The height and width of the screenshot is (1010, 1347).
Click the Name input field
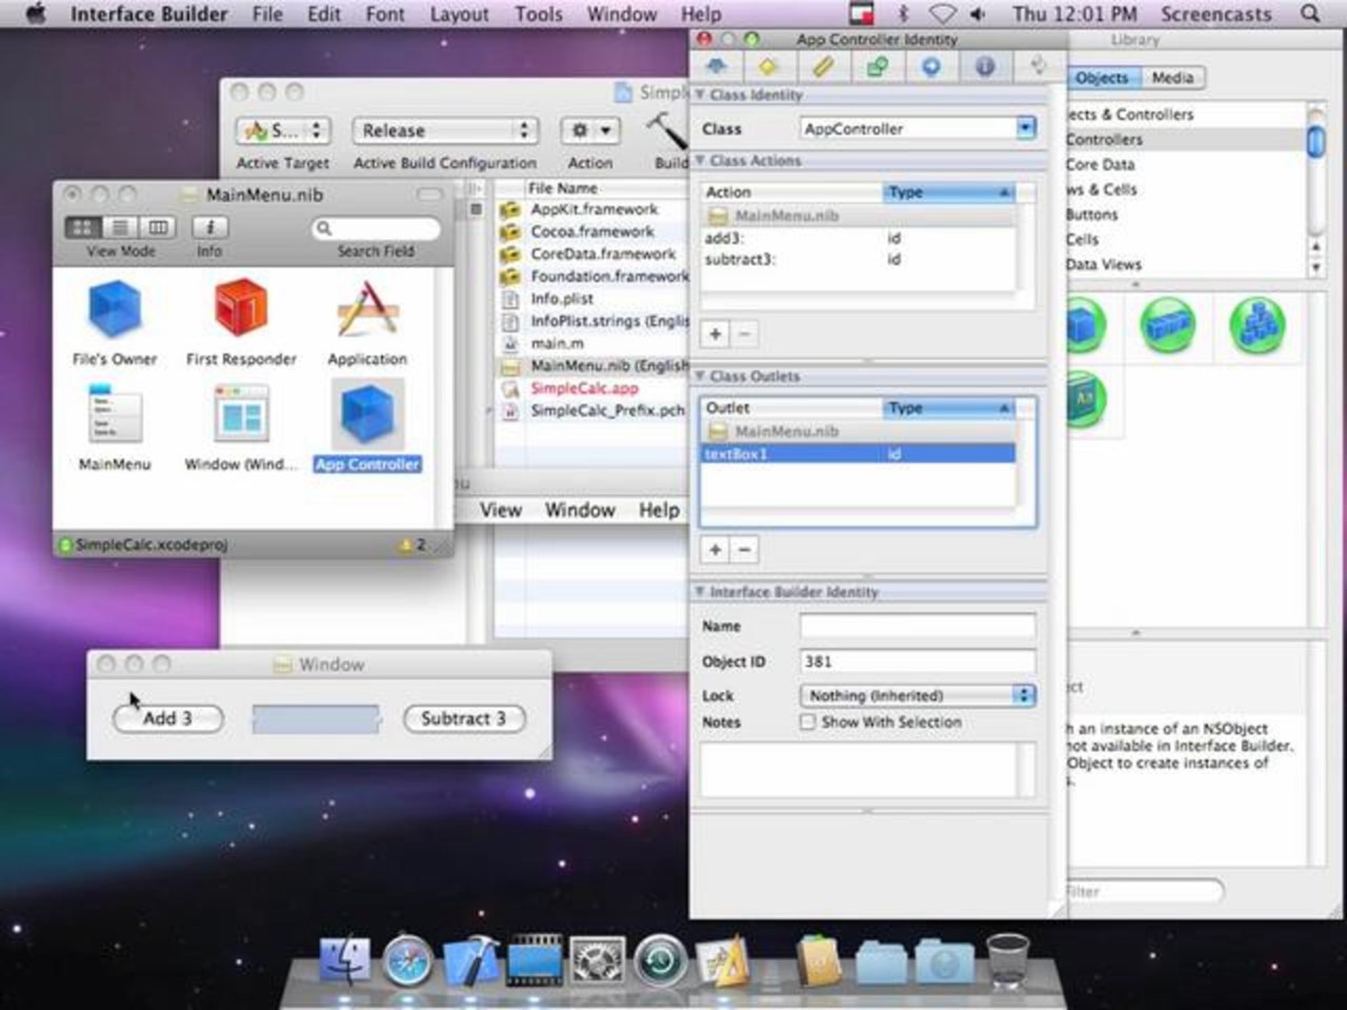click(x=918, y=626)
